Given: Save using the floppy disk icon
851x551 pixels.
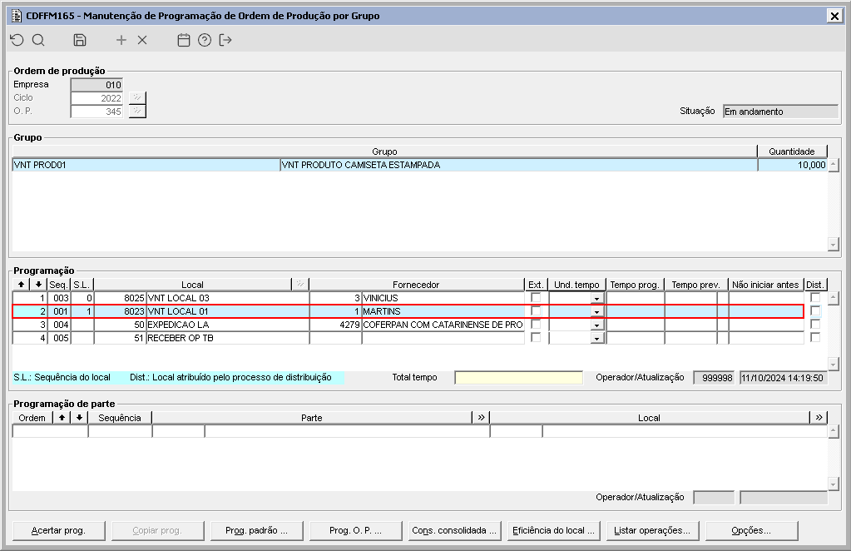Looking at the screenshot, I should 80,40.
